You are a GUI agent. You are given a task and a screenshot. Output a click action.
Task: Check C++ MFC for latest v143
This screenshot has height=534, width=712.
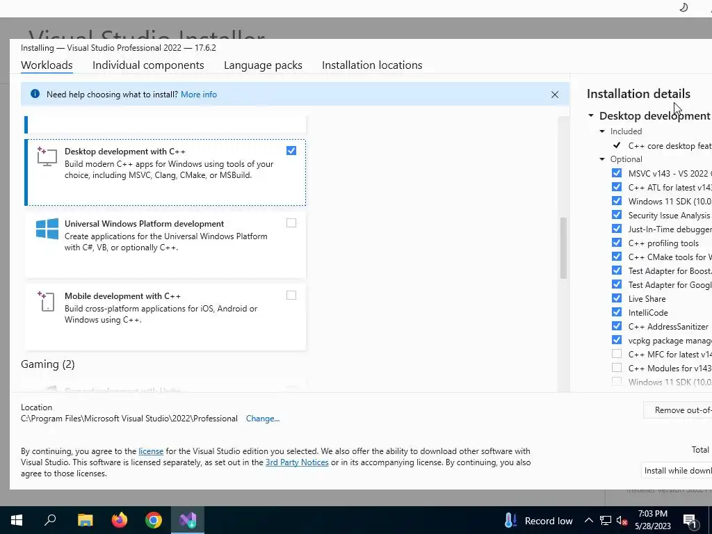pos(616,354)
